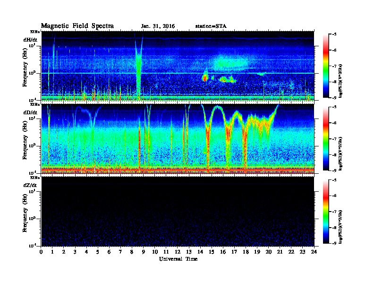Image resolution: width=374 pixels, height=289 pixels.
Task: Click the "-9" tick on dH/dt color bar
Action: pos(334,98)
